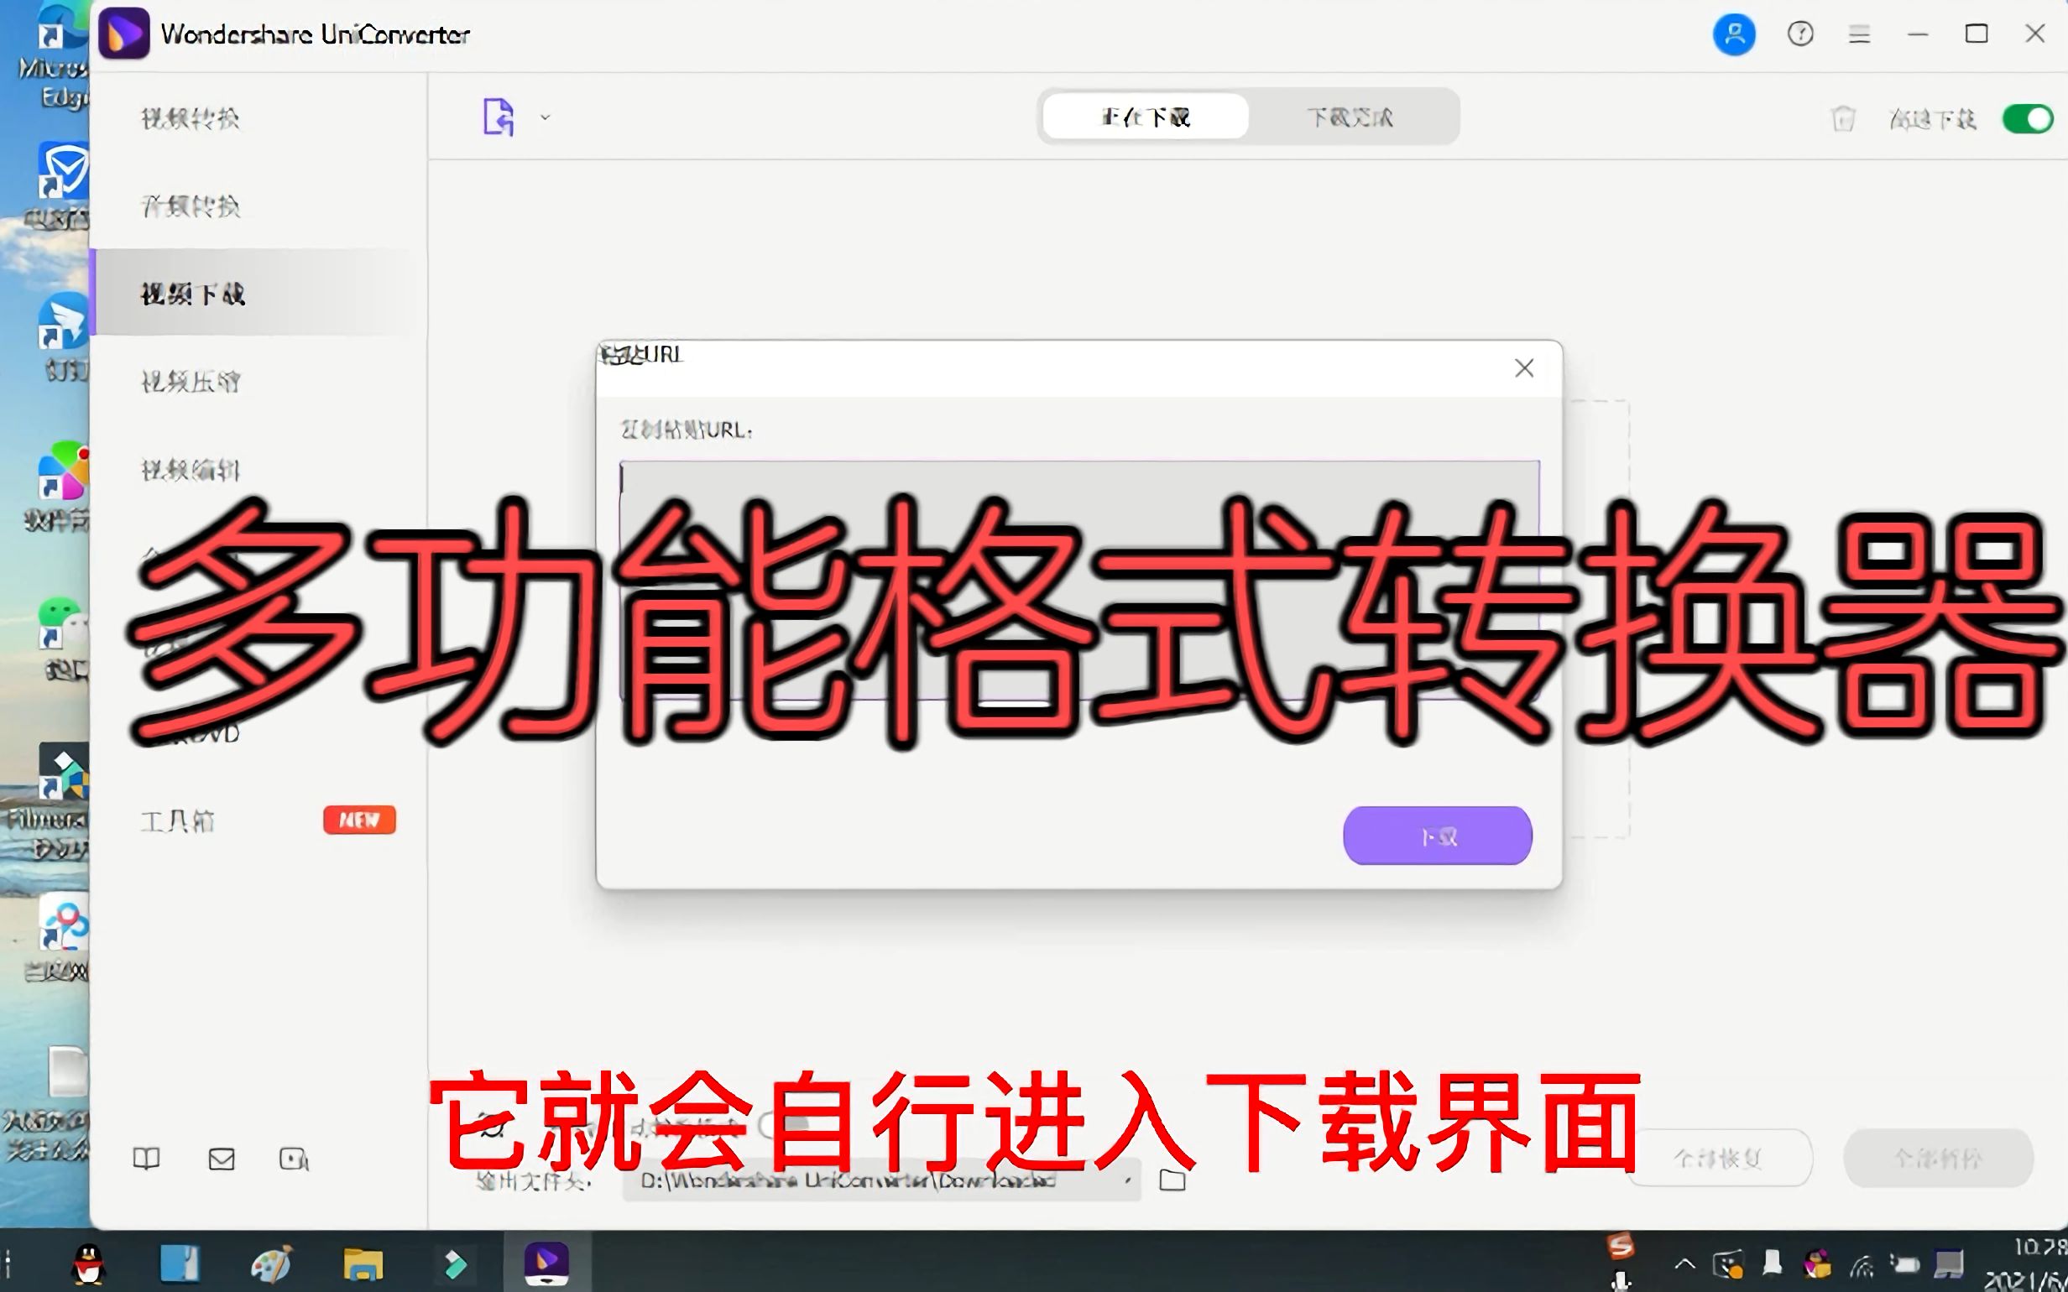2068x1292 pixels.
Task: Click the paste URL add-file icon
Action: coord(499,117)
